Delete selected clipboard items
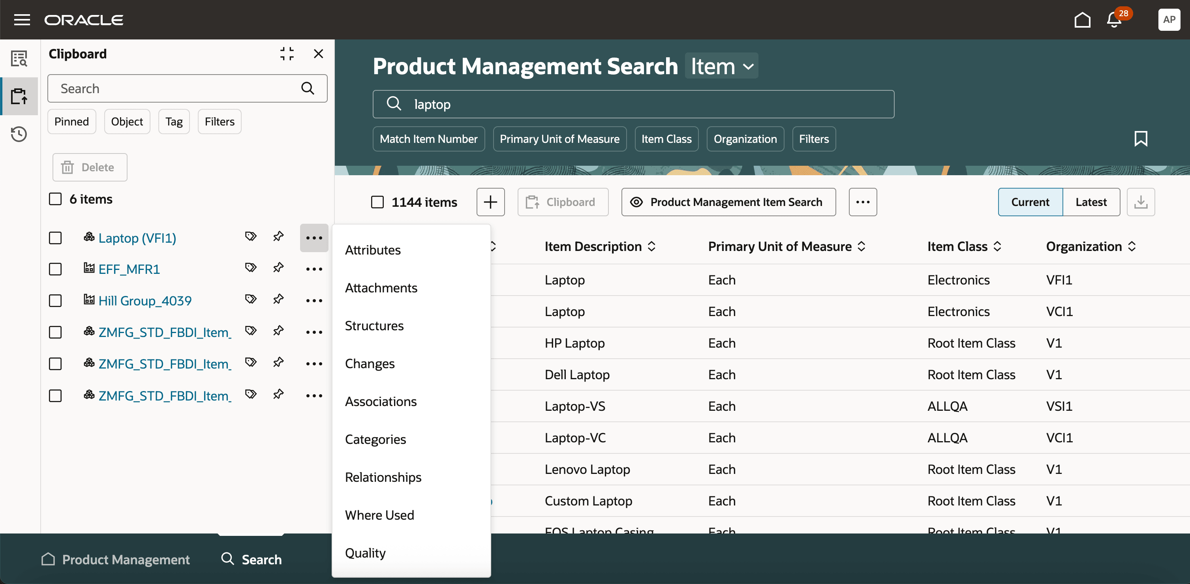Image resolution: width=1190 pixels, height=584 pixels. (x=90, y=167)
